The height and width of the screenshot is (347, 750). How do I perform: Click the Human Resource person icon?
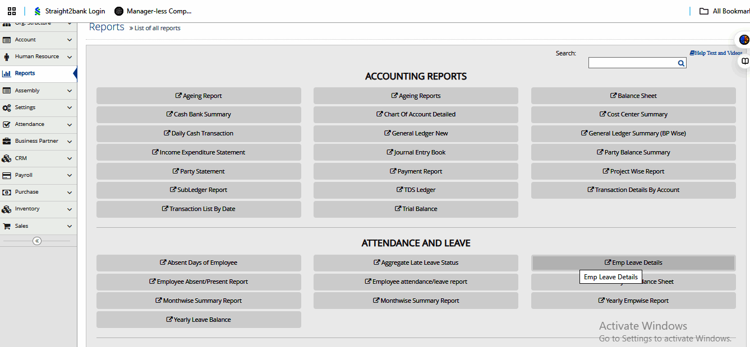(x=7, y=57)
